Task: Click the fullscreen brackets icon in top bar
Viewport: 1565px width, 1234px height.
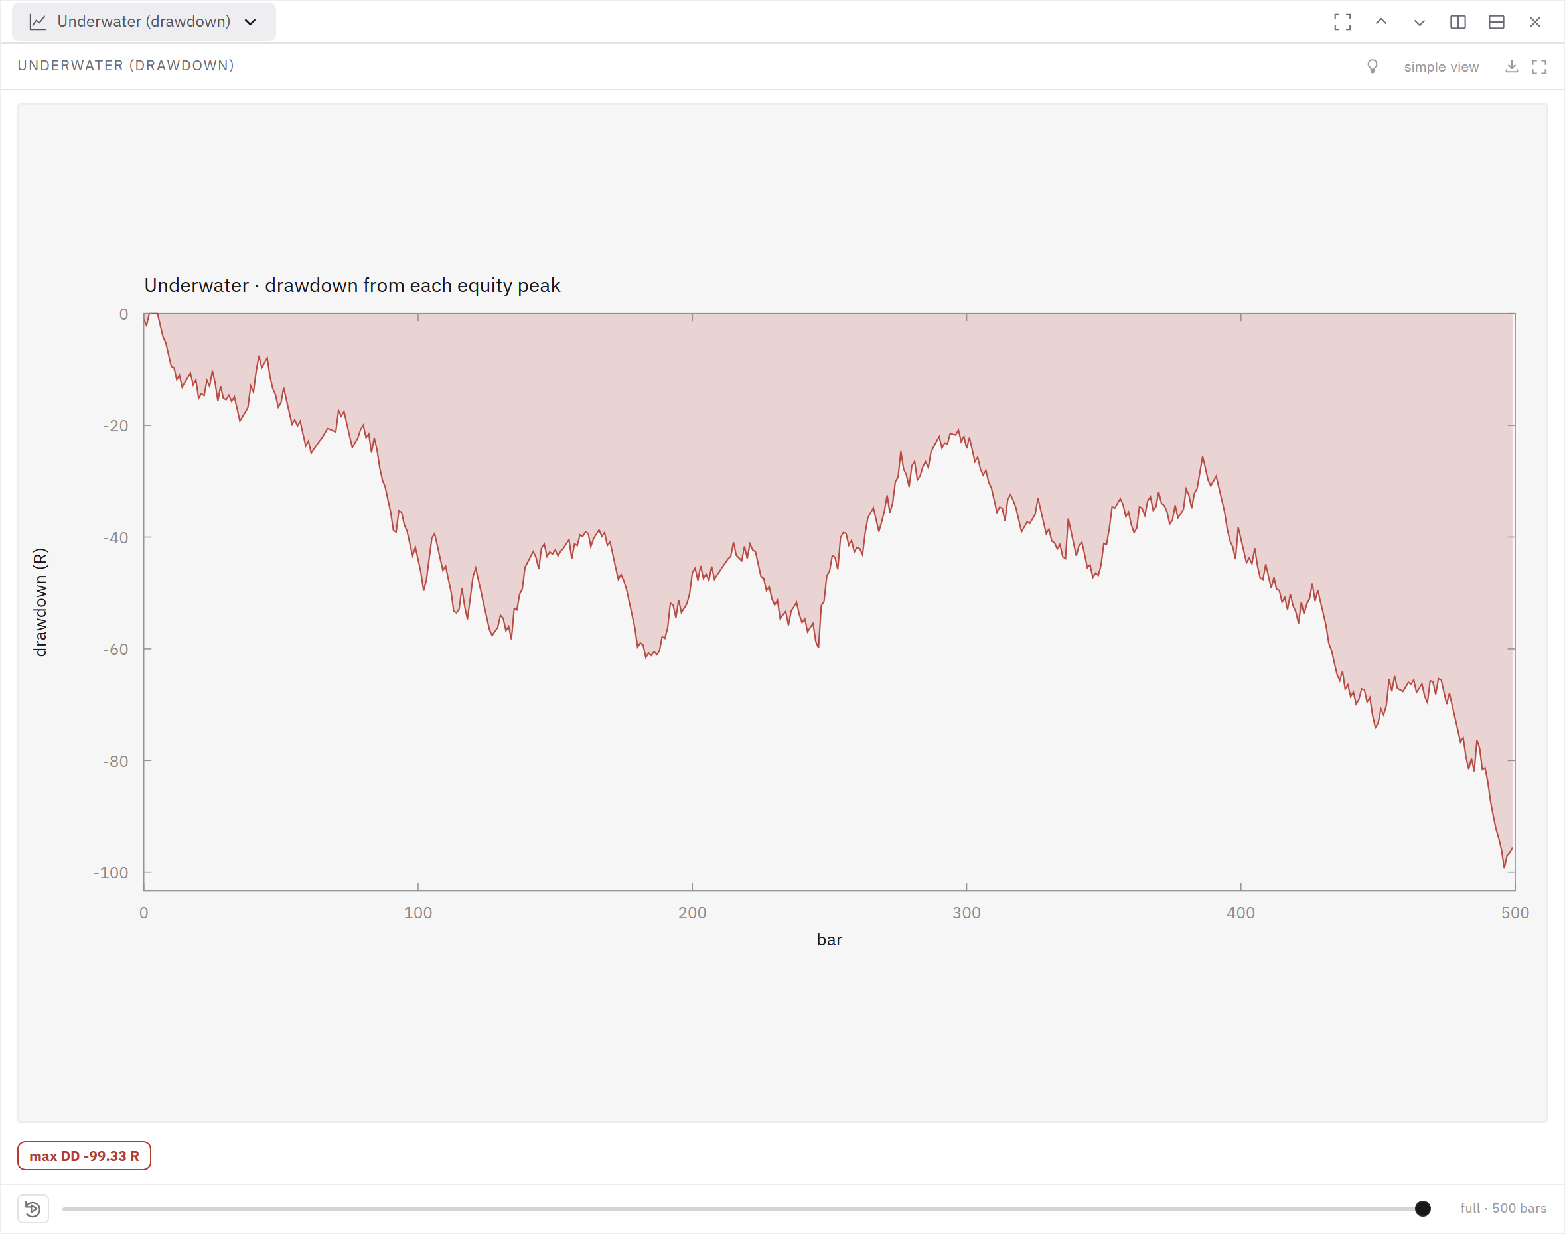Action: click(x=1343, y=22)
